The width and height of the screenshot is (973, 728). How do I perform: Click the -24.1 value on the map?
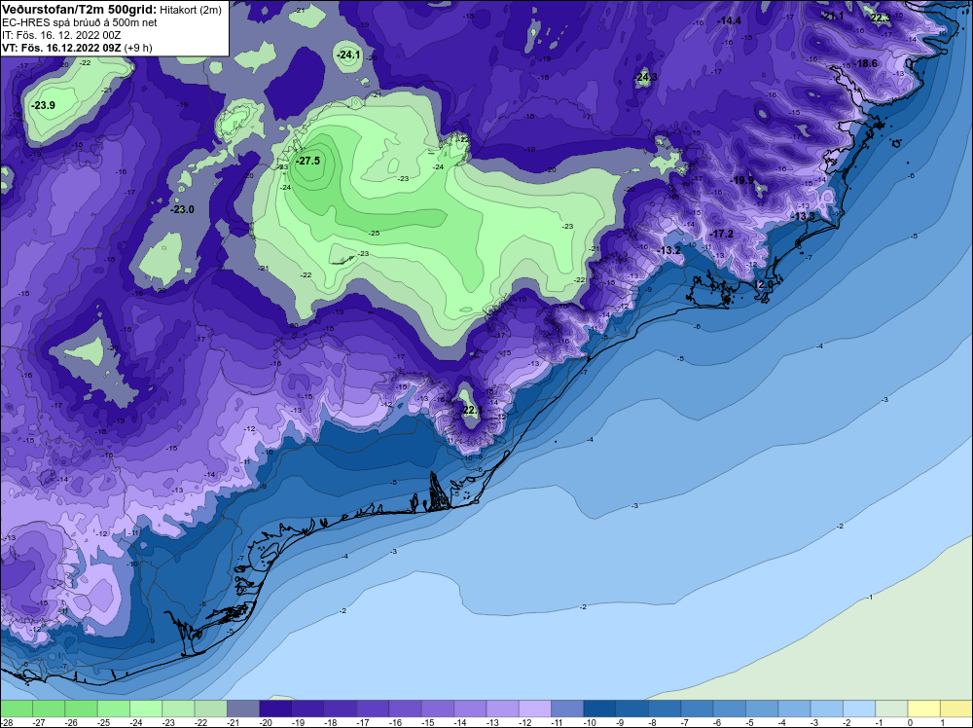coord(348,55)
